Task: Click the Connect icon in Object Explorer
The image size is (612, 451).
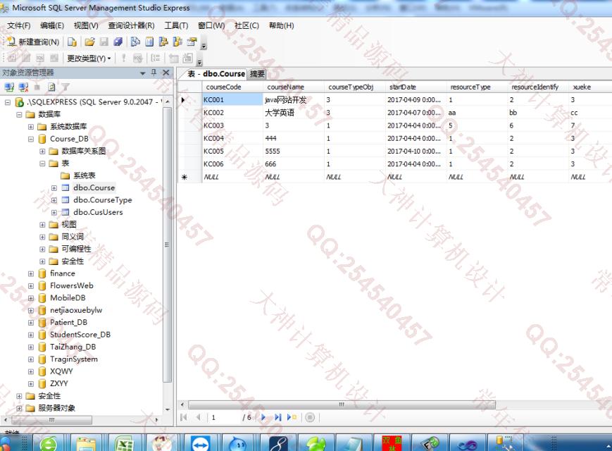Action: pos(9,87)
